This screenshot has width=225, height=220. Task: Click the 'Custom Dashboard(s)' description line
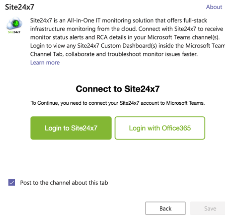coord(128,46)
